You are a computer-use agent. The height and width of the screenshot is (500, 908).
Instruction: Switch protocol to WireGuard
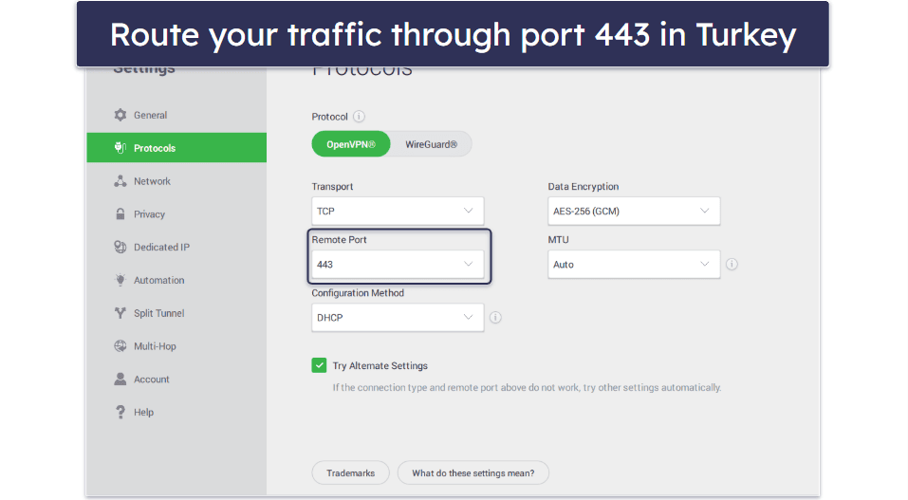[x=431, y=144]
